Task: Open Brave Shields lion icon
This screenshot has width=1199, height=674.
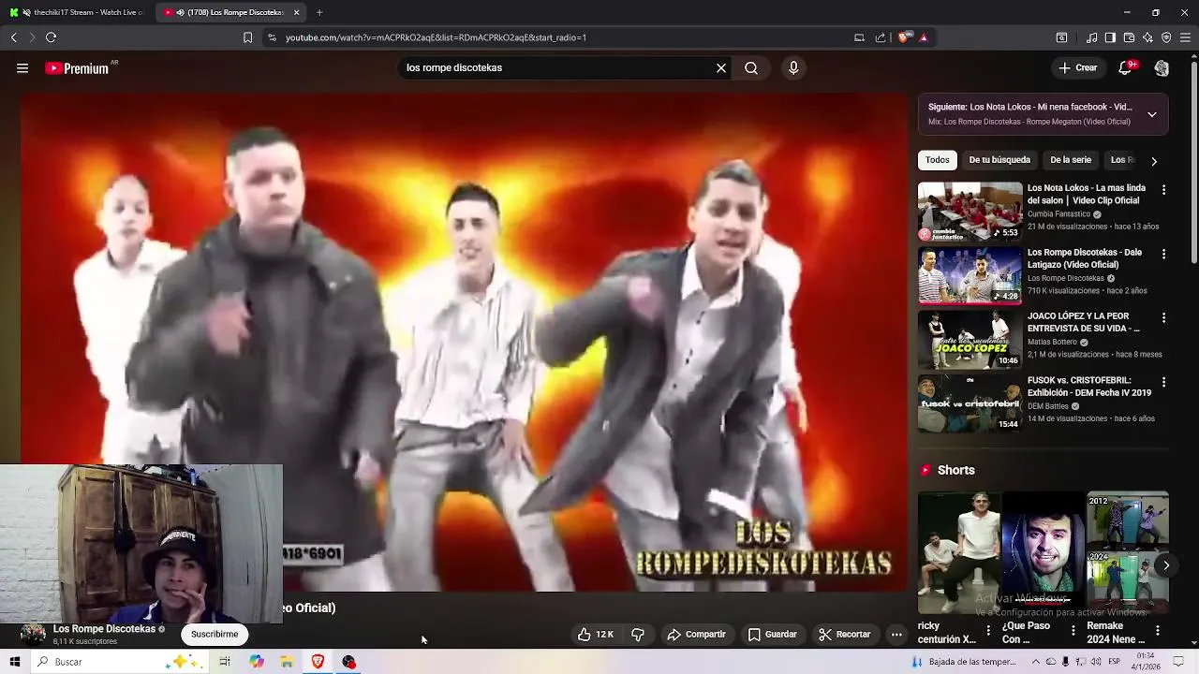Action: click(904, 37)
